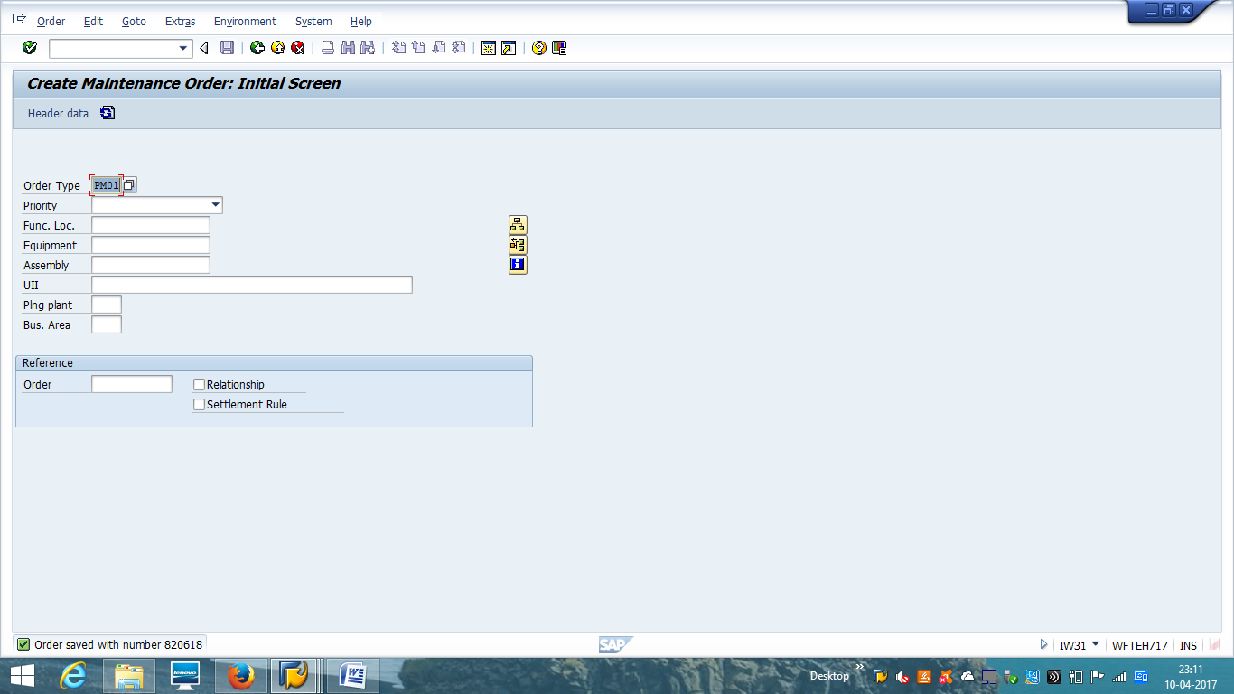The image size is (1234, 694).
Task: Open Firefox from taskbar
Action: 240,676
